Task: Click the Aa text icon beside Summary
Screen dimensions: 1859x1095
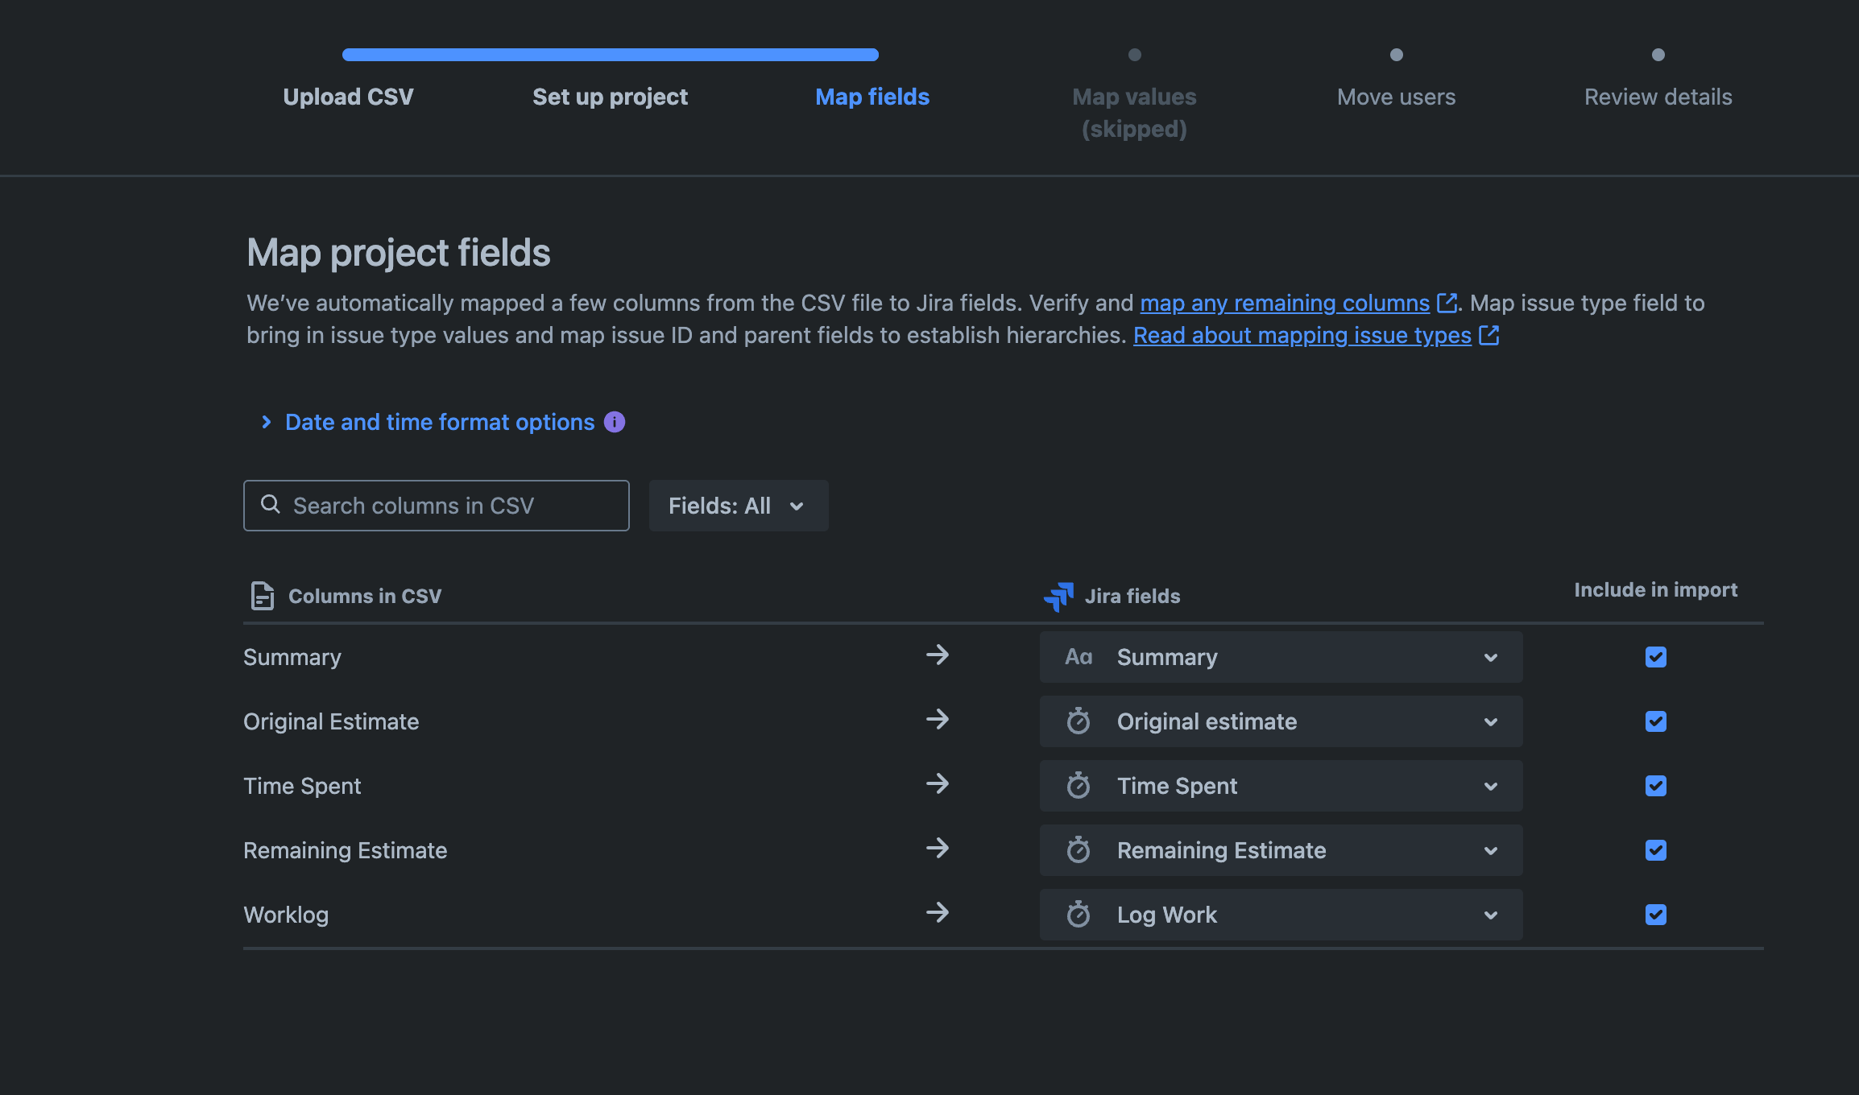Action: 1079,657
